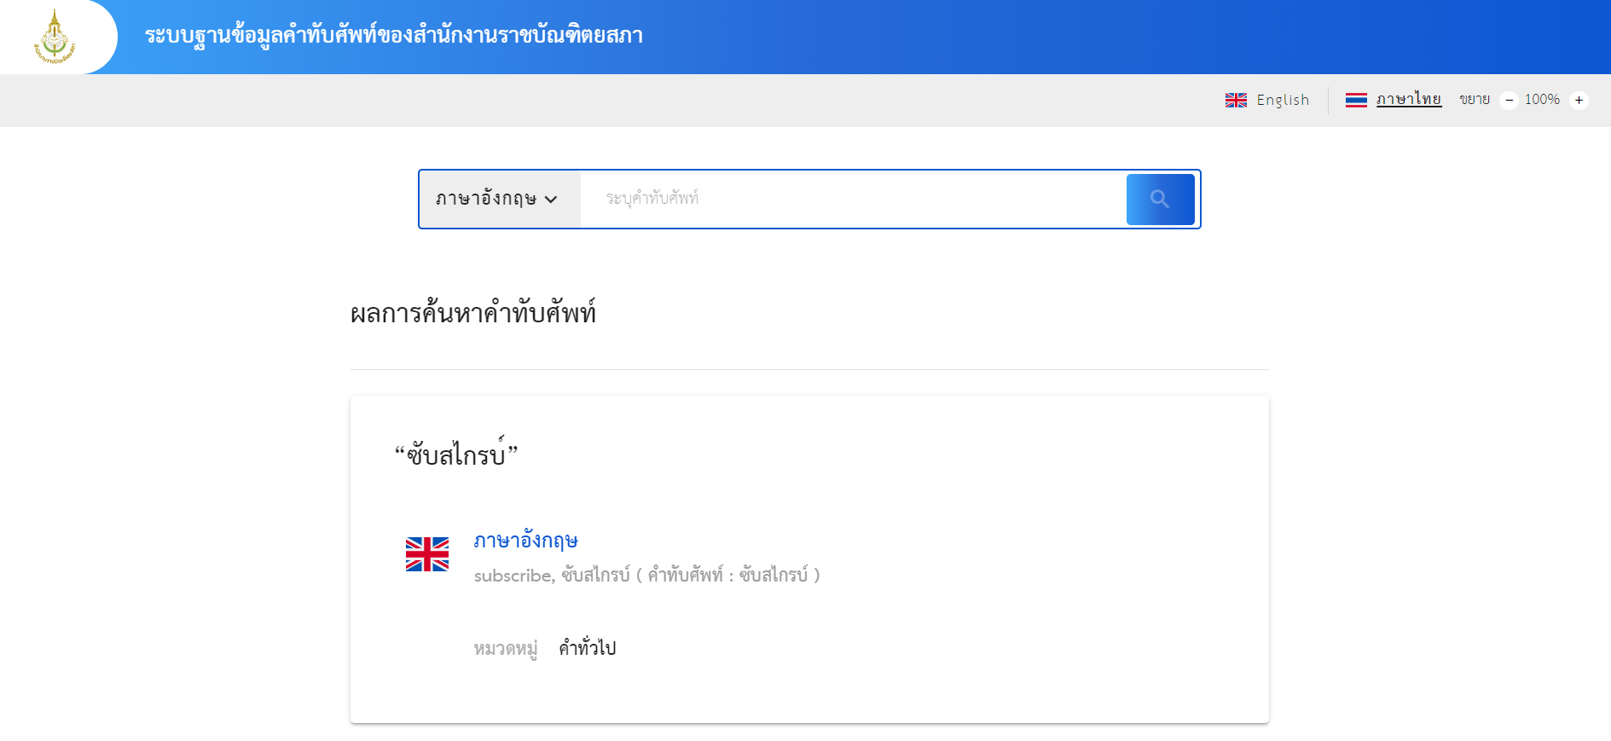Click the UK flag beside English
The width and height of the screenshot is (1611, 741).
[x=1236, y=100]
